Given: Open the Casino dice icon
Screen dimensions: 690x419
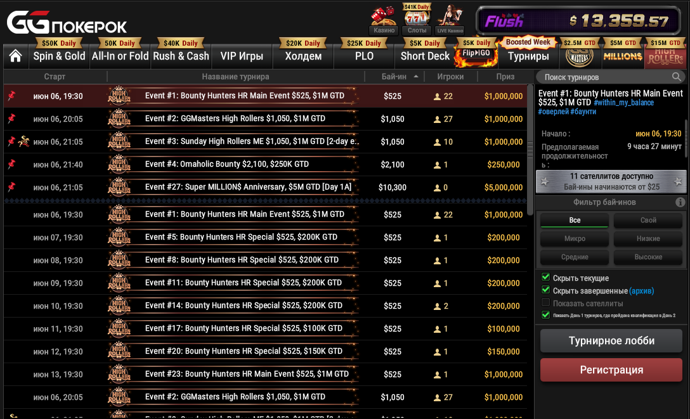Looking at the screenshot, I should coord(383,16).
